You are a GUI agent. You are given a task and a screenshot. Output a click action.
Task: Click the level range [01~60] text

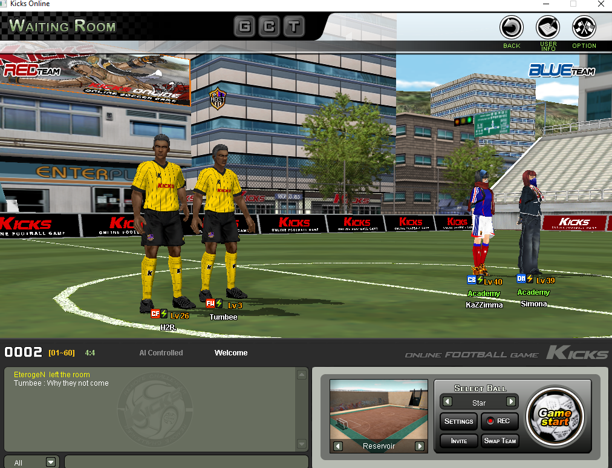tap(61, 353)
